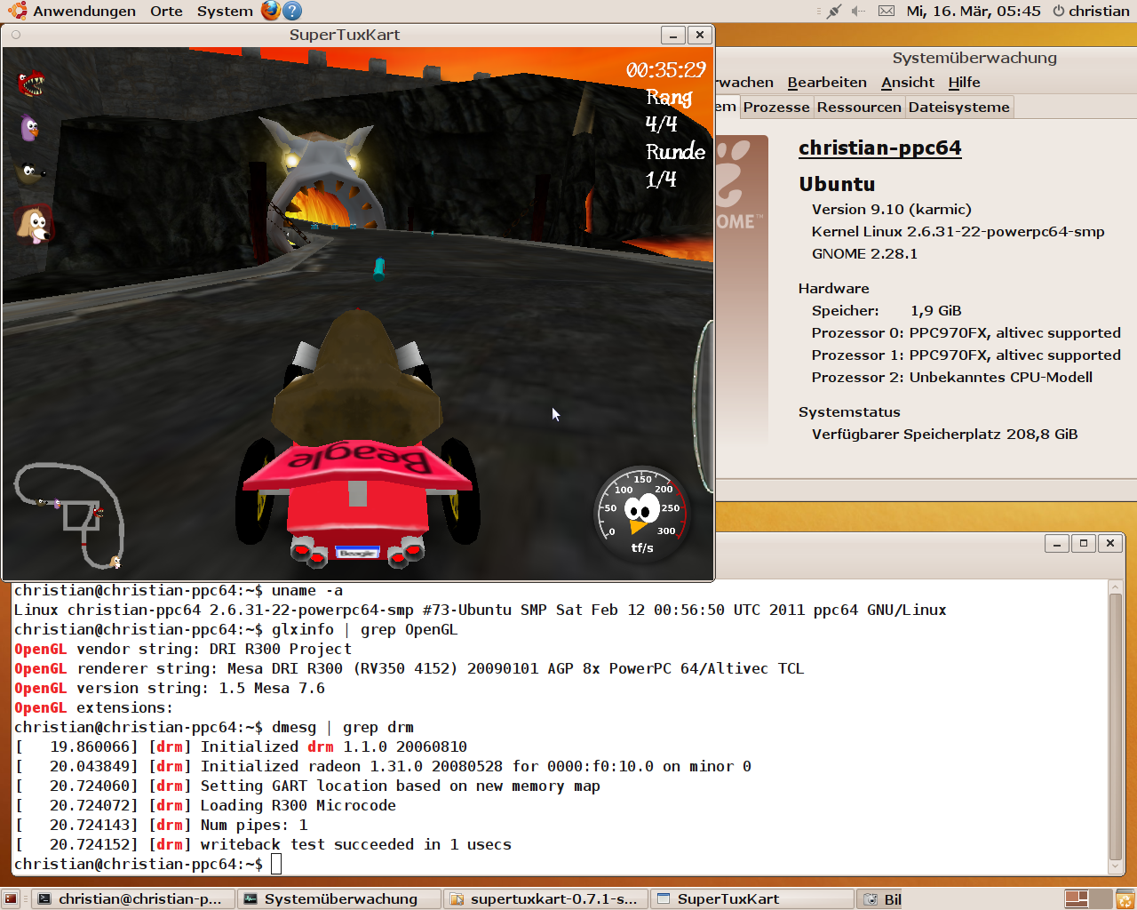Click the terminal command prompt cursor
The width and height of the screenshot is (1137, 910).
coord(276,864)
